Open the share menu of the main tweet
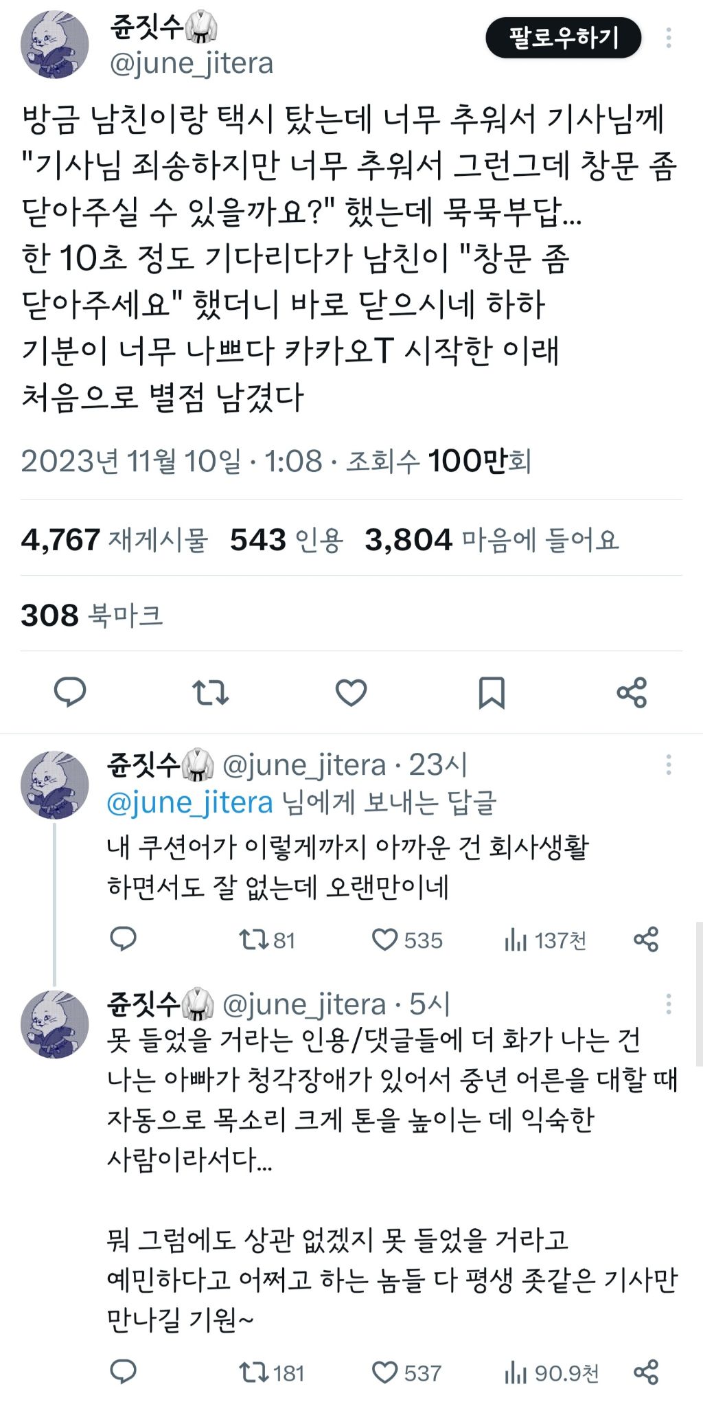This screenshot has height=1402, width=703. (632, 695)
